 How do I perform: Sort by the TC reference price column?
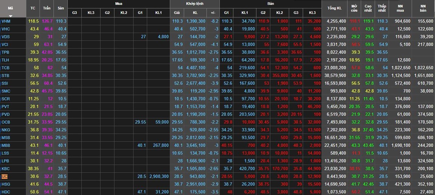[x=33, y=8]
